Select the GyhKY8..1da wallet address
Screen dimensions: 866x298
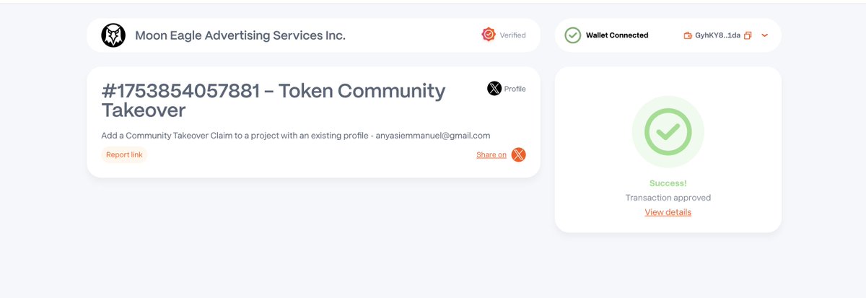(718, 35)
